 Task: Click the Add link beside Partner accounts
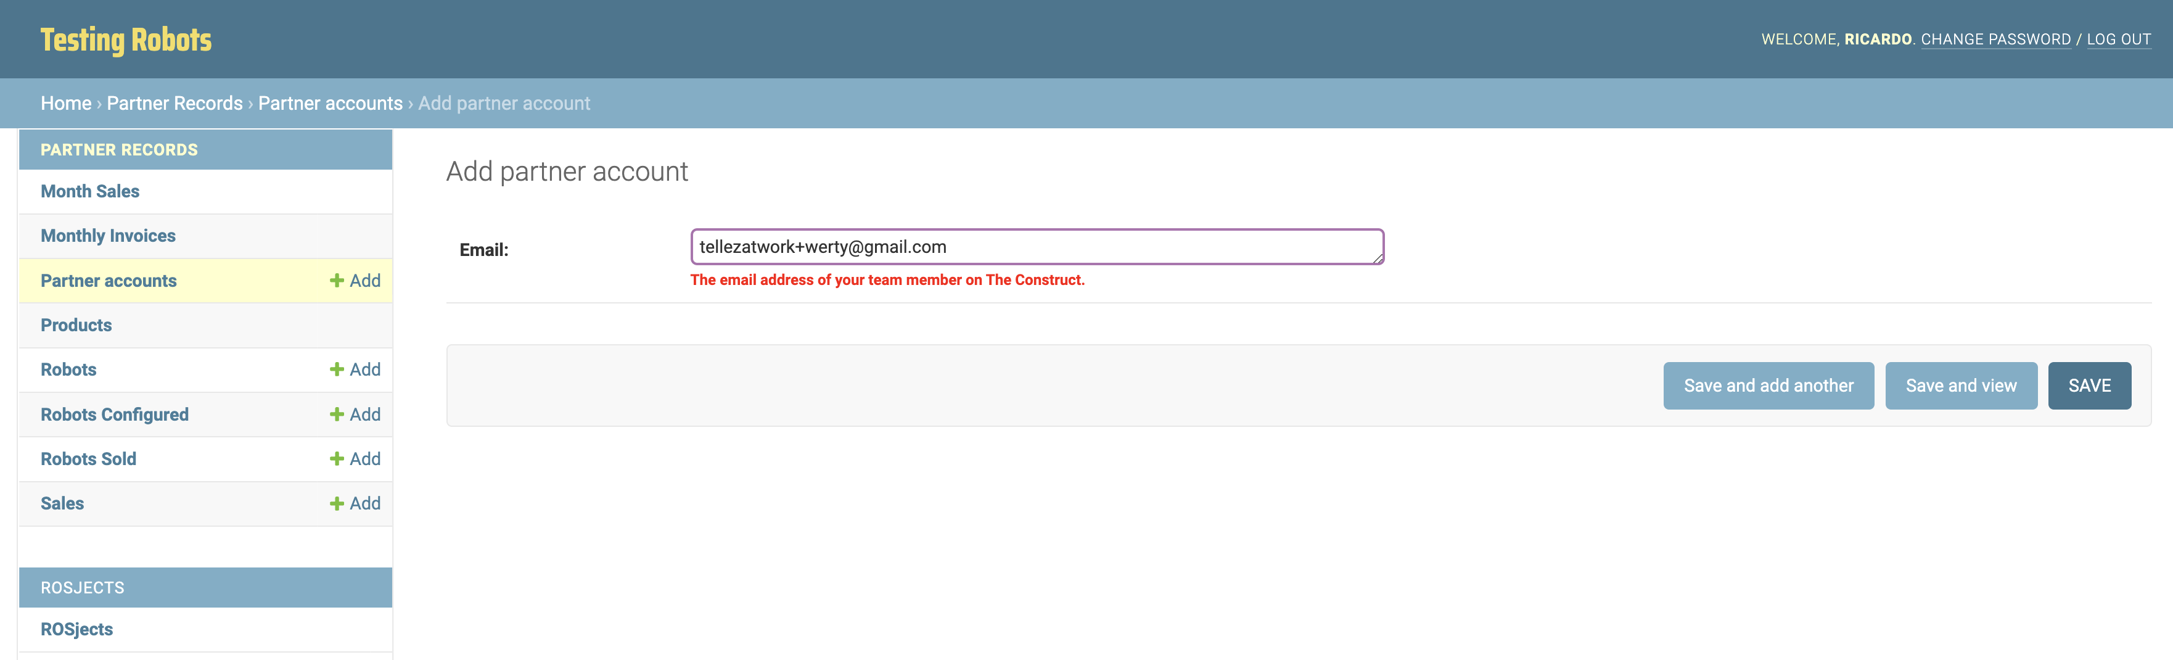pyautogui.click(x=355, y=280)
